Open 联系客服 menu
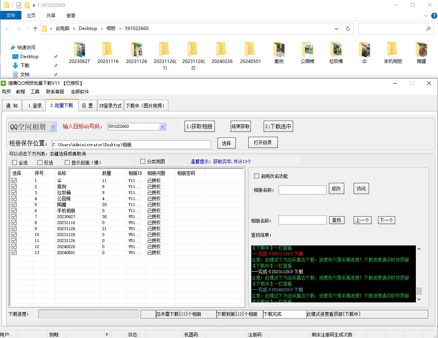438x338 pixels. [x=55, y=91]
